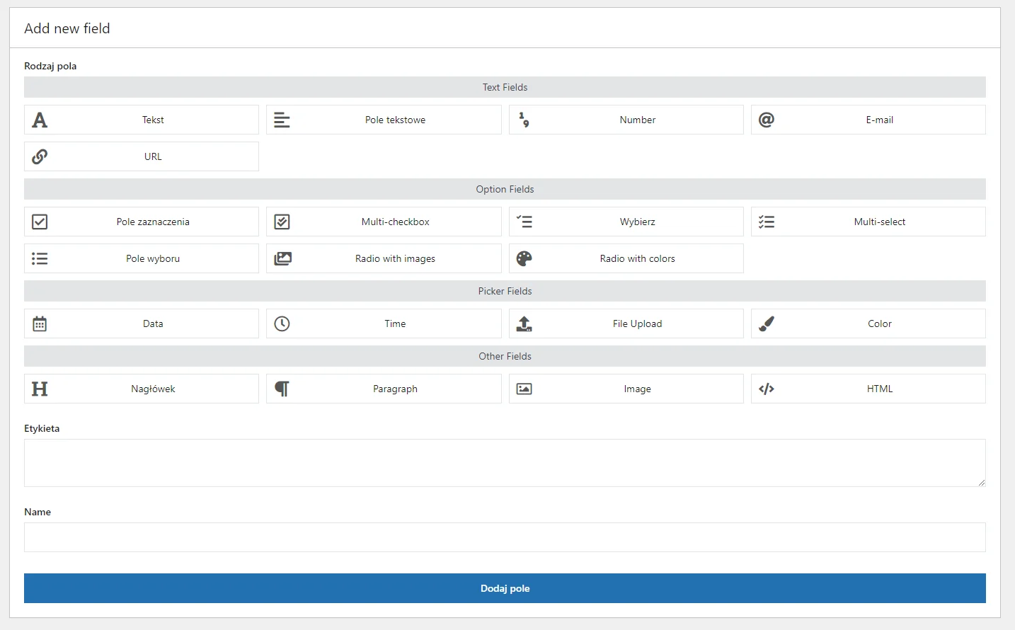
Task: Choose the HTML field type
Action: pyautogui.click(x=868, y=389)
